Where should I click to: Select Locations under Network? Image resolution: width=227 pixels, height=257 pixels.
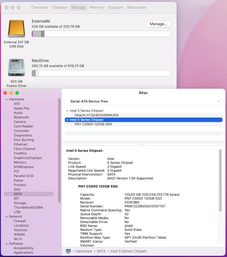coord(21,226)
